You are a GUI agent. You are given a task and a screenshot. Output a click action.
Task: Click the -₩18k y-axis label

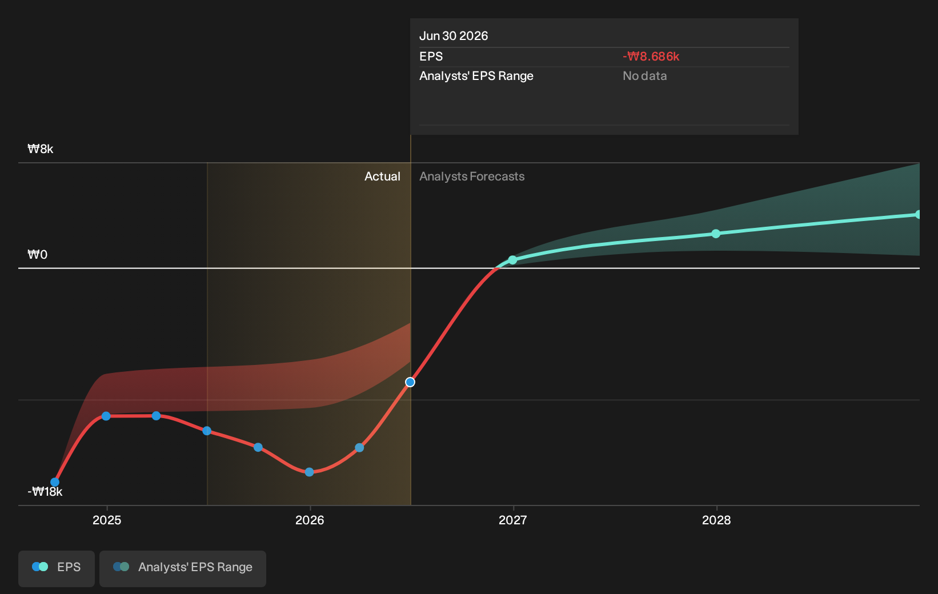(x=45, y=492)
